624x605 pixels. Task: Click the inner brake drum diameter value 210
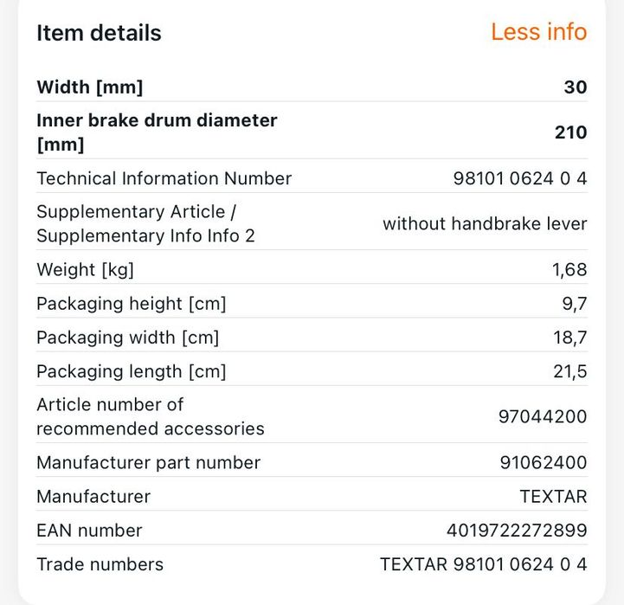[570, 132]
